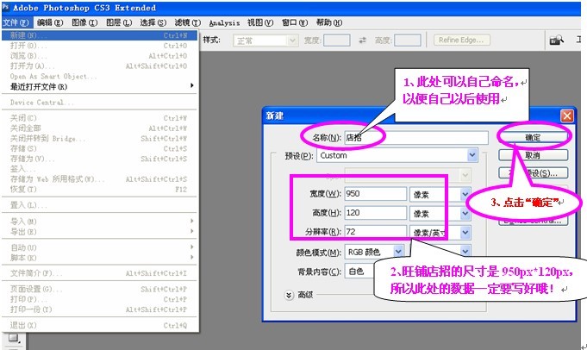This screenshot has height=350, width=587.
Task: Choose 签入... from the File menu
Action: tap(100, 169)
